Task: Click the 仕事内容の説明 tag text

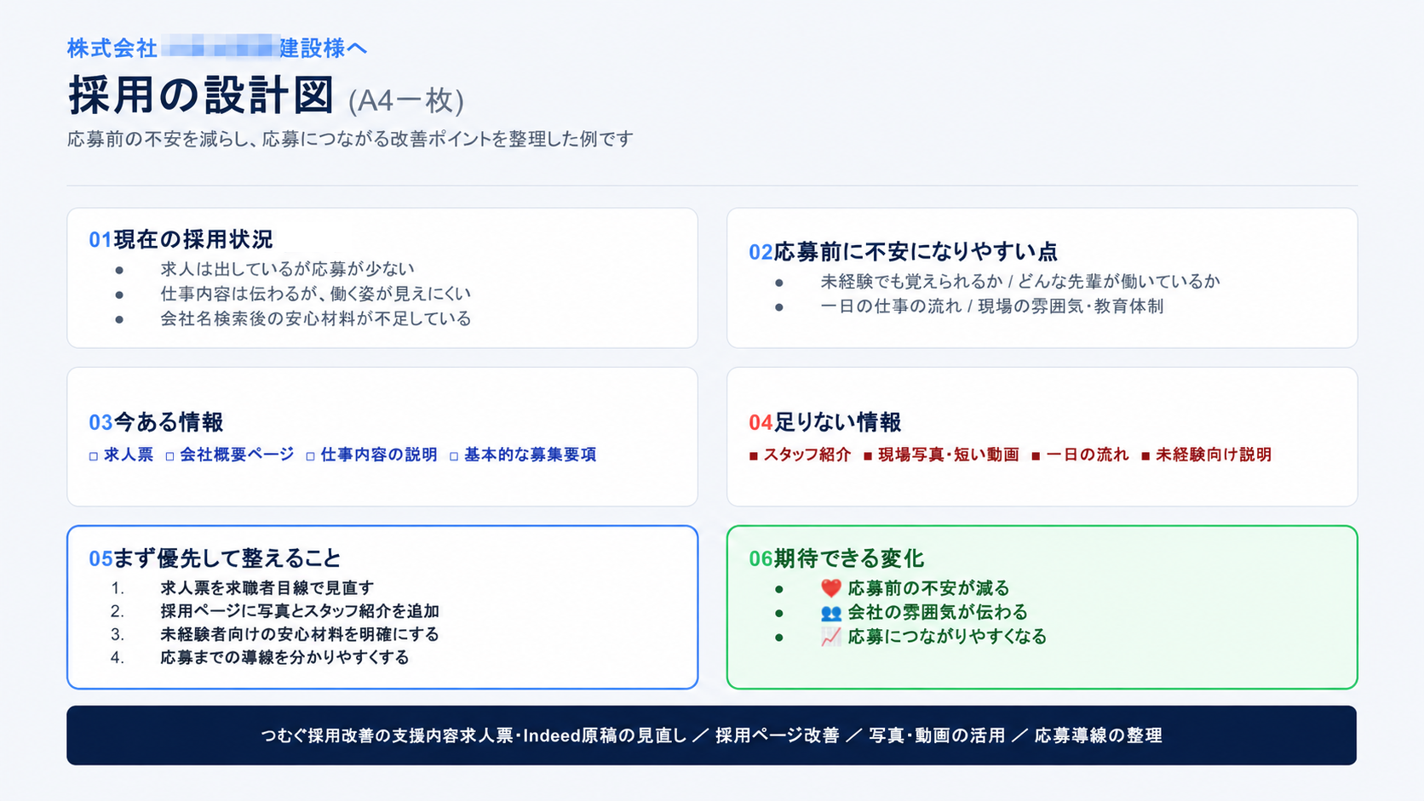Action: coord(379,455)
